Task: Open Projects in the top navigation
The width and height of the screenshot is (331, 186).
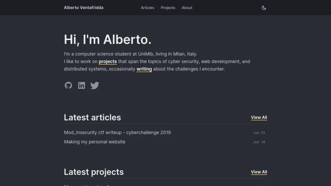Action: 168,7
